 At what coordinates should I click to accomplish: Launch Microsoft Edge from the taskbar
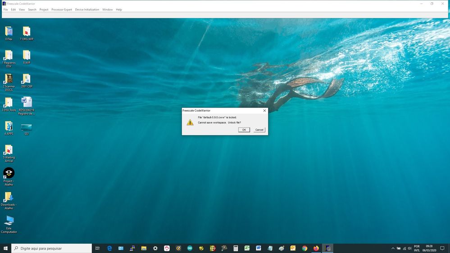tap(109, 248)
